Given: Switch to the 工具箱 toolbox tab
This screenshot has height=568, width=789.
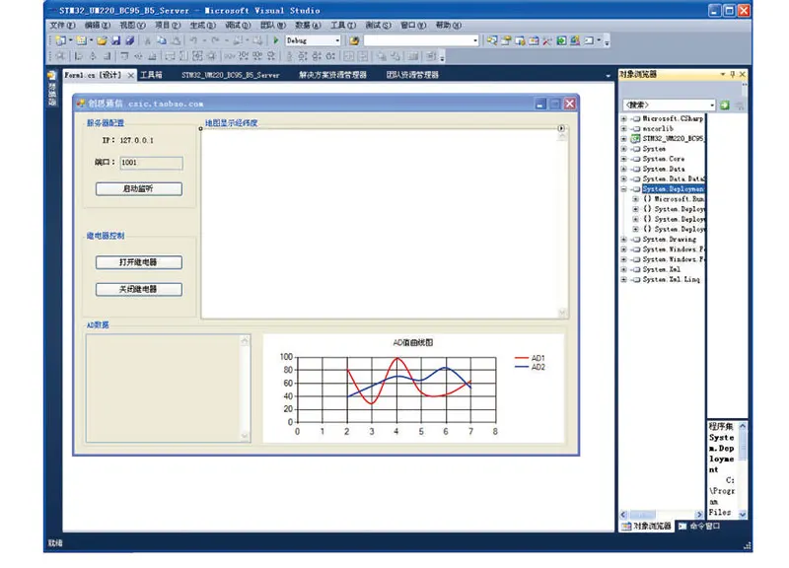Looking at the screenshot, I should pyautogui.click(x=151, y=75).
